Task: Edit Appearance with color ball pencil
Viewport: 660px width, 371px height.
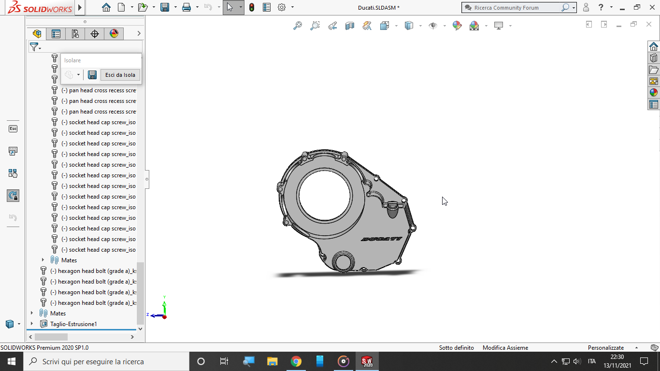Action: pos(457,26)
